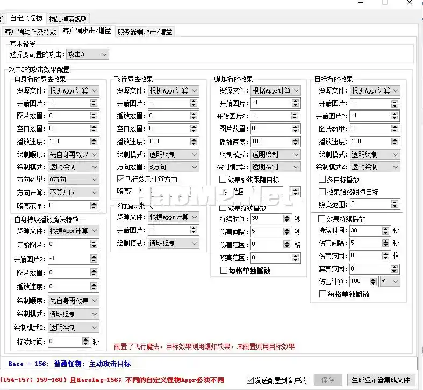The width and height of the screenshot is (423, 390).
Task: Open the 选择要配置的攻击 dropdown showing 攻击3
Action: tap(88, 54)
